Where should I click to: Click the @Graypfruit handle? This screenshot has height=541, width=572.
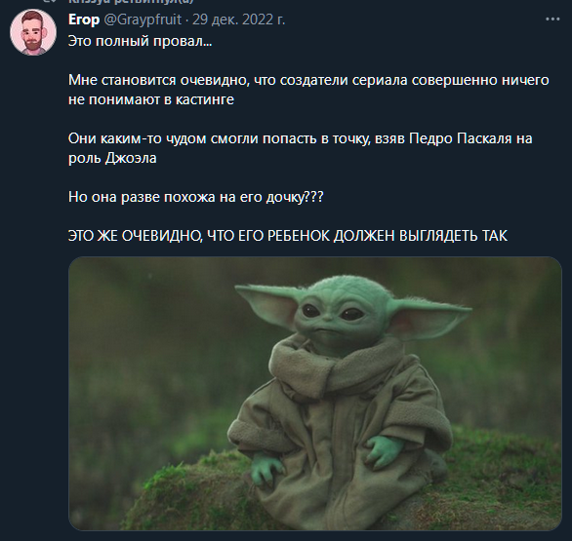143,19
